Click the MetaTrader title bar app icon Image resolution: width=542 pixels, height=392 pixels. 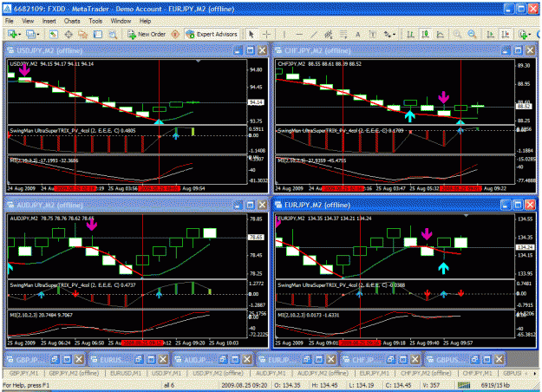coord(7,9)
